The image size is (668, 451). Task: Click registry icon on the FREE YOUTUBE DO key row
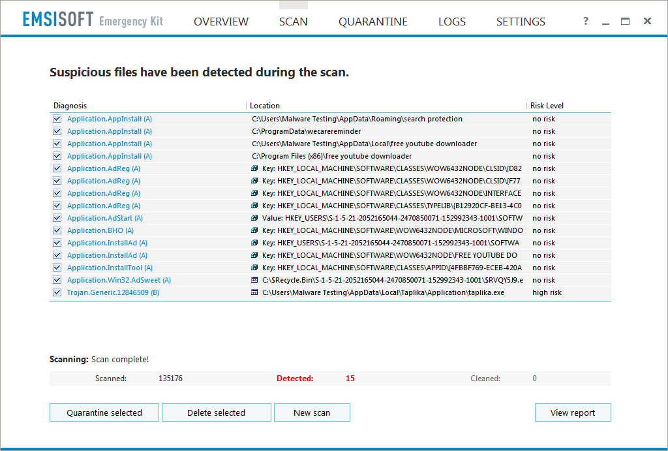(254, 255)
